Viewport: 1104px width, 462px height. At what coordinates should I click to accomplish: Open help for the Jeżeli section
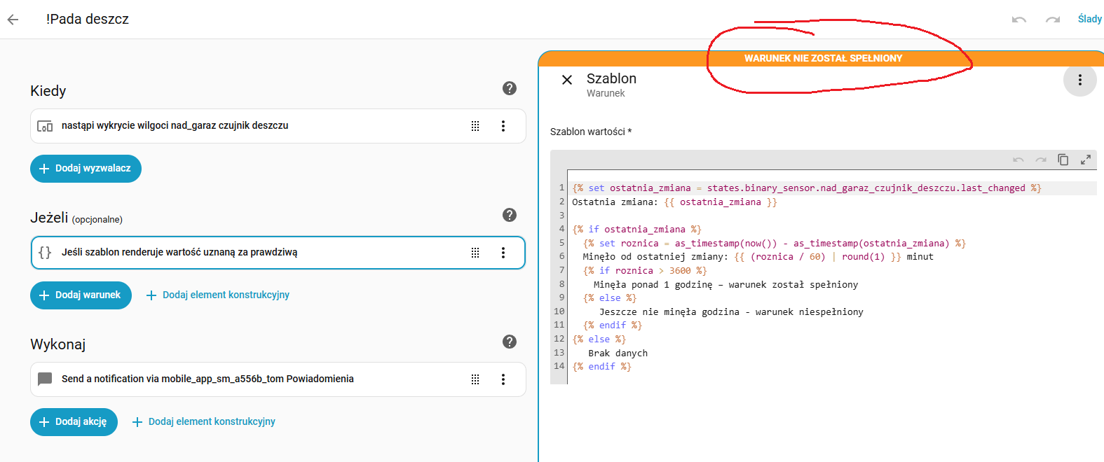point(510,215)
